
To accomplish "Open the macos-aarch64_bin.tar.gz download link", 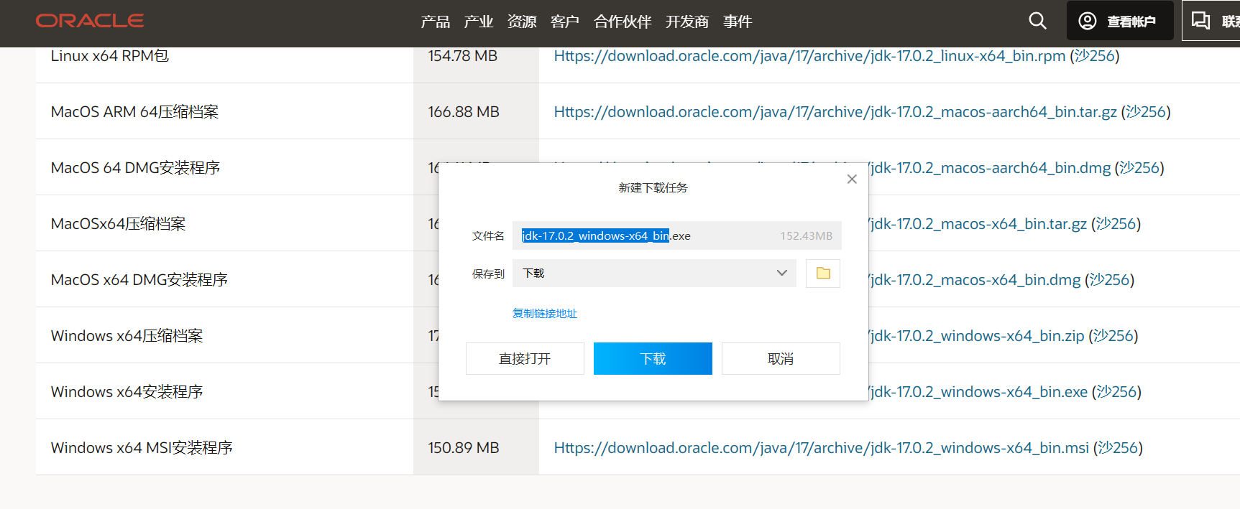I will pyautogui.click(x=835, y=112).
